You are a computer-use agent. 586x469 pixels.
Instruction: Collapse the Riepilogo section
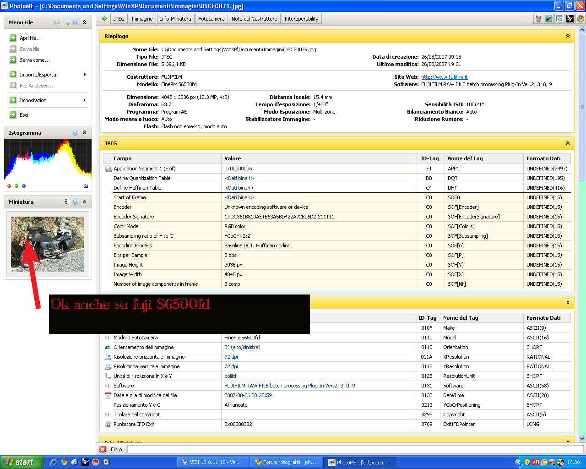(568, 36)
